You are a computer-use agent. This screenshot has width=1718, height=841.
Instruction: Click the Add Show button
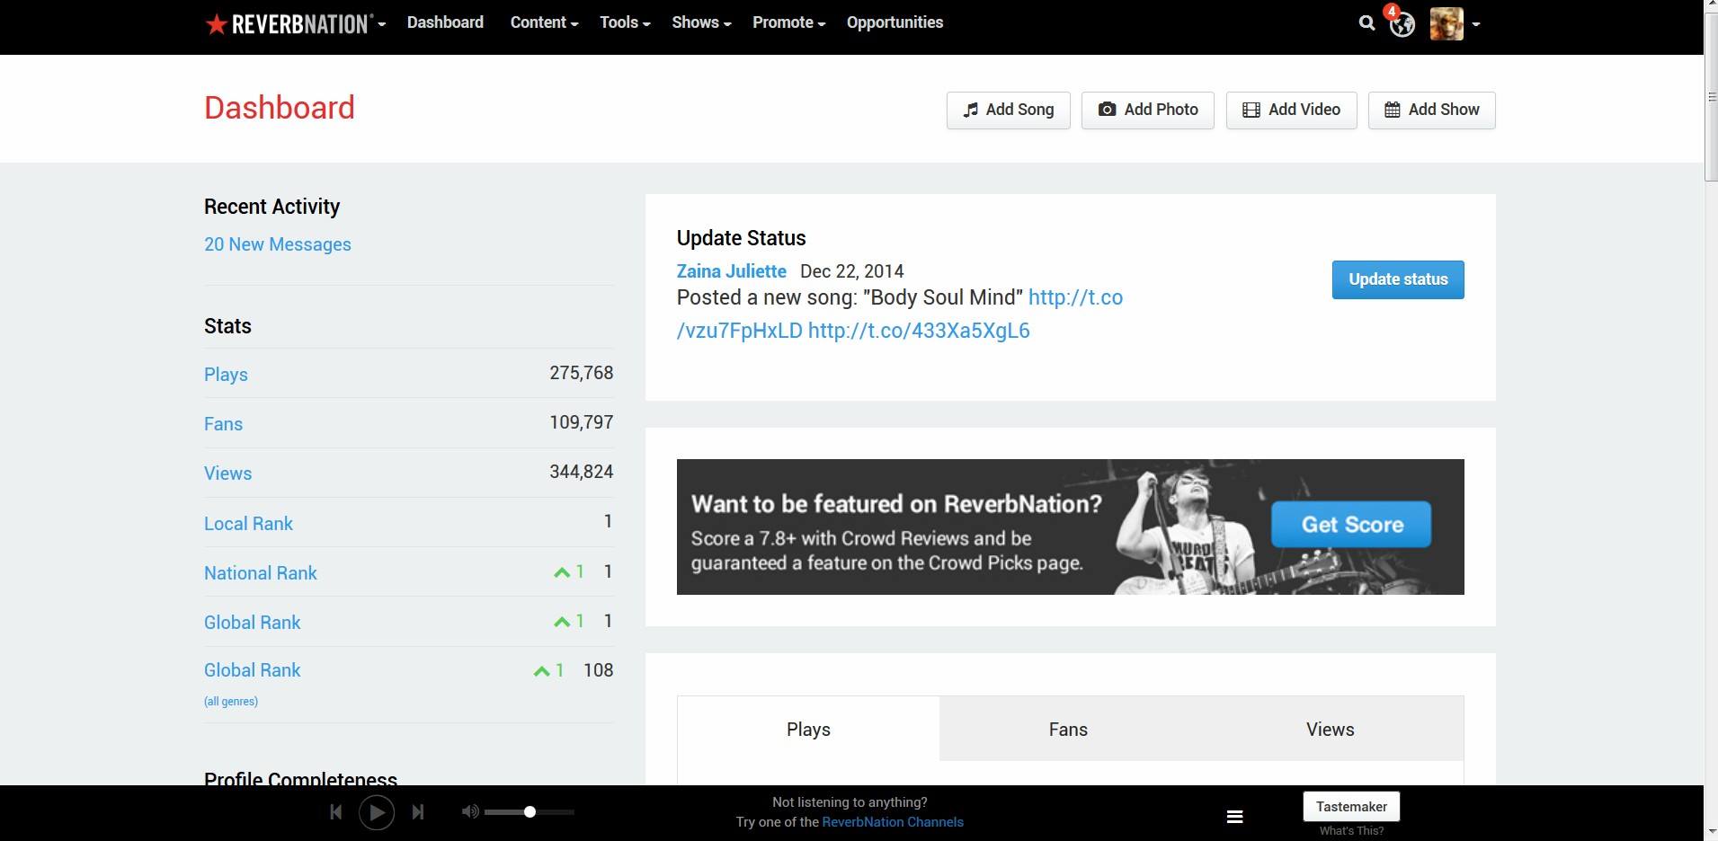(x=1431, y=110)
